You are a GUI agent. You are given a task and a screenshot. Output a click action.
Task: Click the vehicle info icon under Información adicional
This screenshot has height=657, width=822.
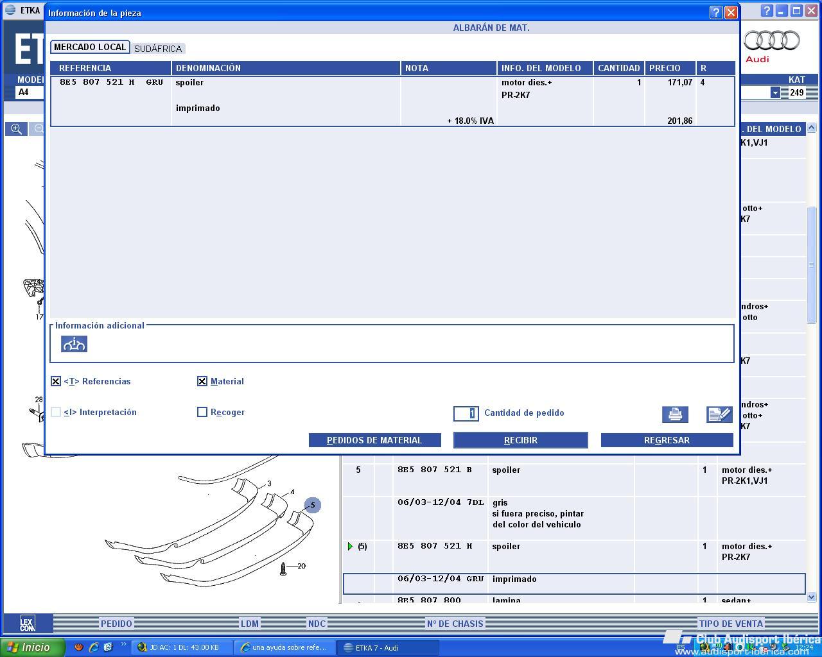tap(74, 345)
